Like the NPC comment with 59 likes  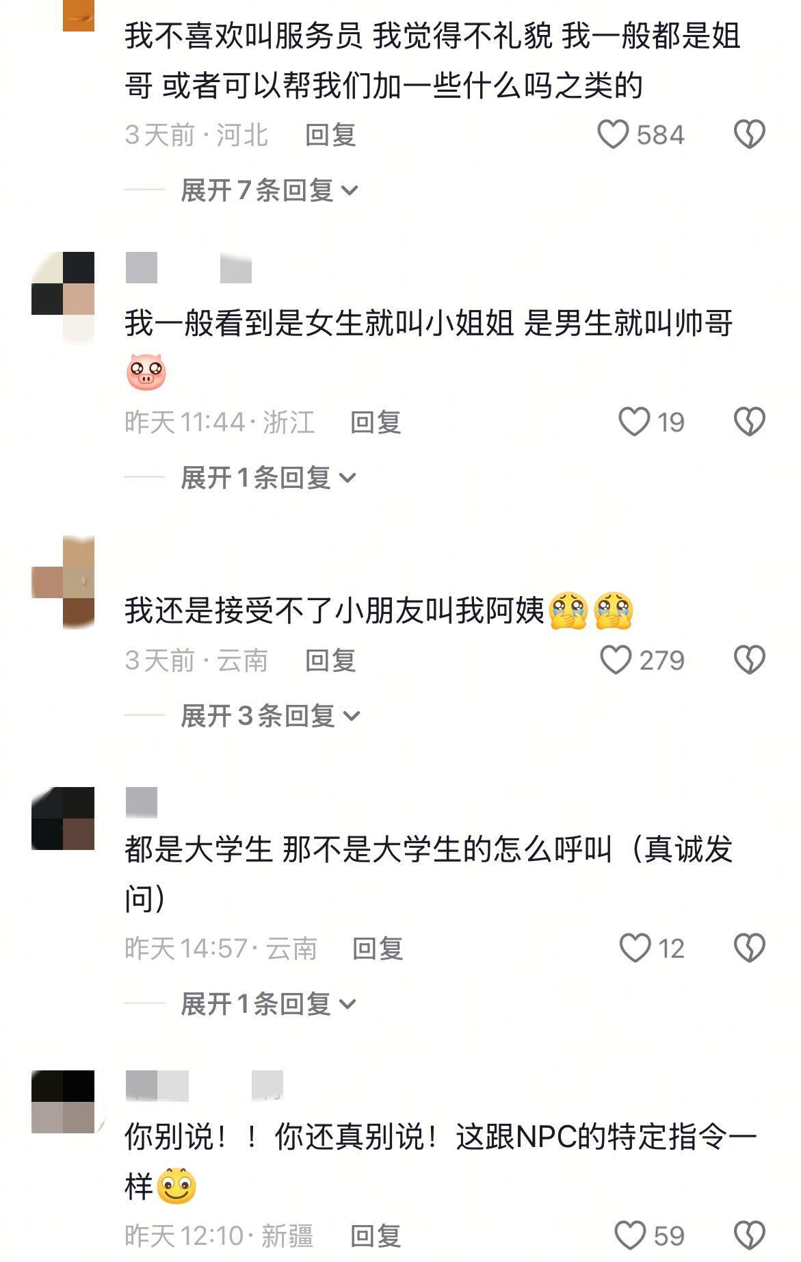tap(630, 1236)
